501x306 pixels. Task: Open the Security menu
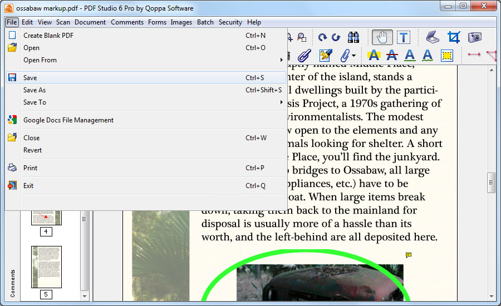[230, 22]
